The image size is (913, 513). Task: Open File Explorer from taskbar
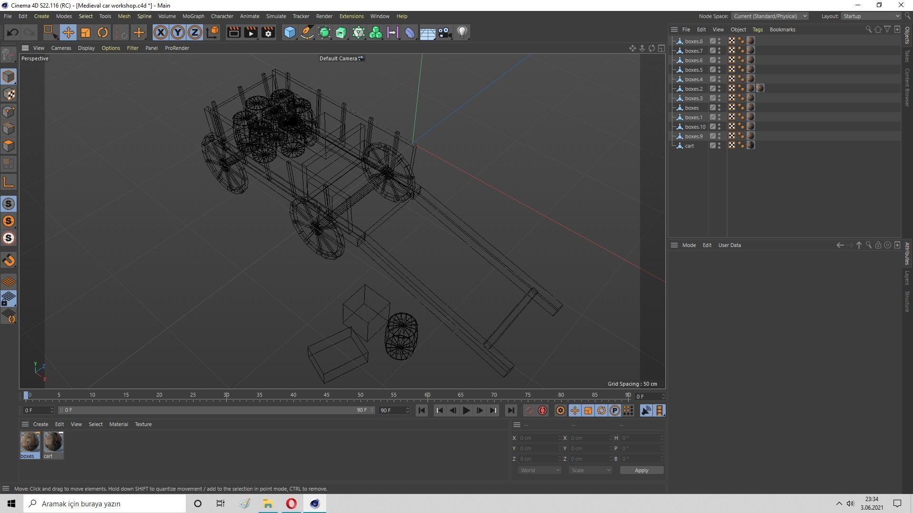click(268, 503)
